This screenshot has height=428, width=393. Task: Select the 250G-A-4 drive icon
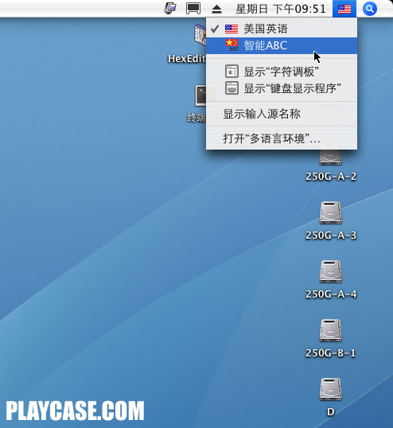point(330,271)
